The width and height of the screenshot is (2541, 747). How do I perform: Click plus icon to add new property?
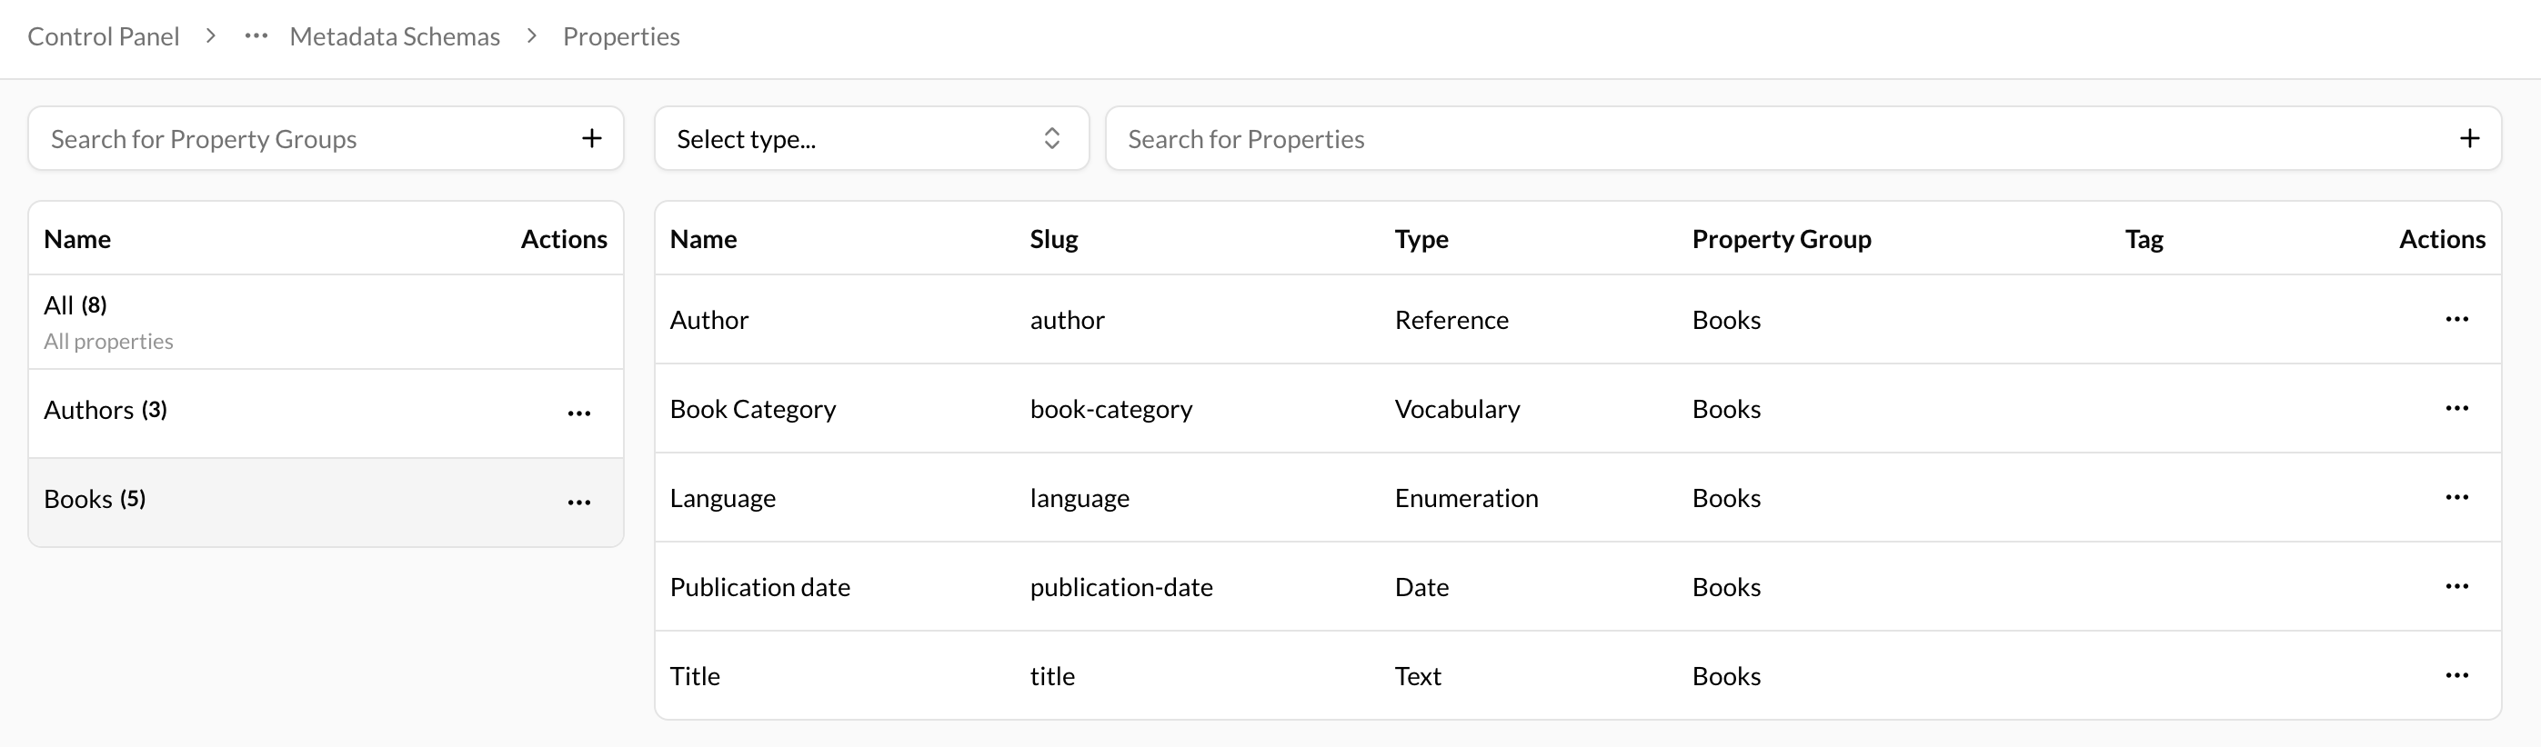2469,139
